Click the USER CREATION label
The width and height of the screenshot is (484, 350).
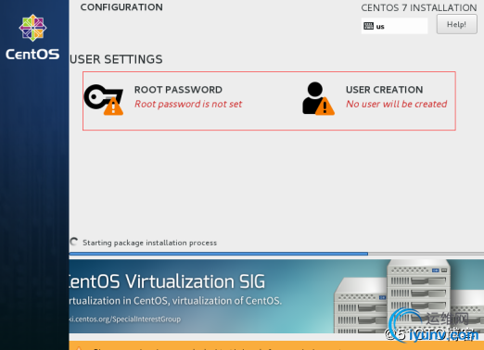tap(384, 90)
